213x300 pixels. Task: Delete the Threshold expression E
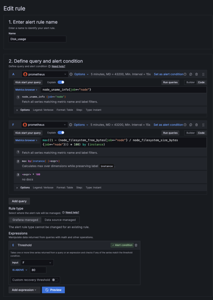pos(136,245)
